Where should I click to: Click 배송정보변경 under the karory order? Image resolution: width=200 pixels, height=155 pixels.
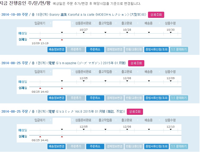(x=56, y=50)
